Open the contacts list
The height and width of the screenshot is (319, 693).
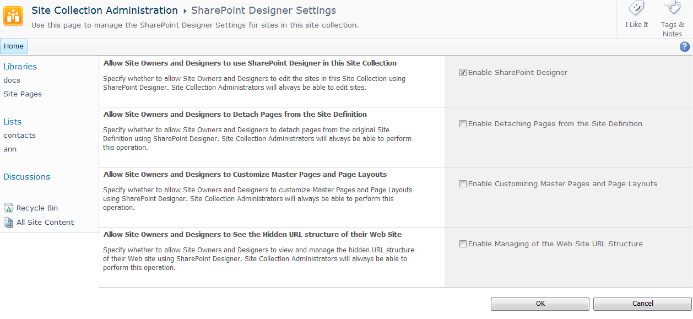click(20, 136)
